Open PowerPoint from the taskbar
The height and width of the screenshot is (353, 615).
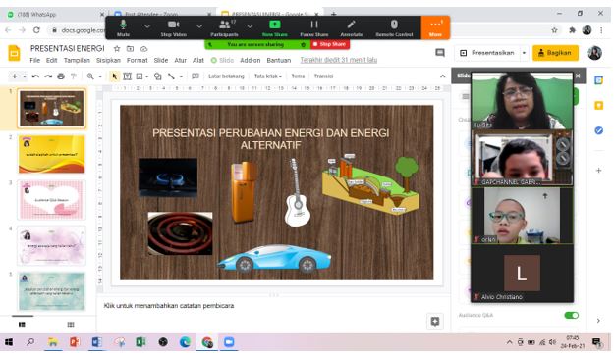click(x=75, y=342)
